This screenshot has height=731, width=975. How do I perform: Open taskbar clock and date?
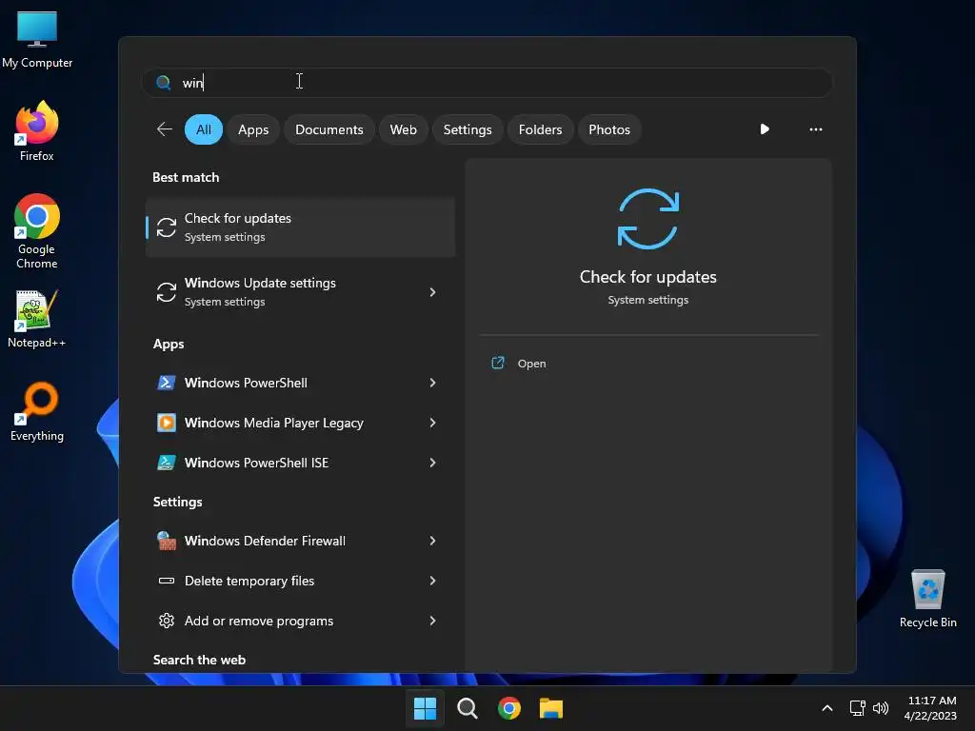coord(931,708)
